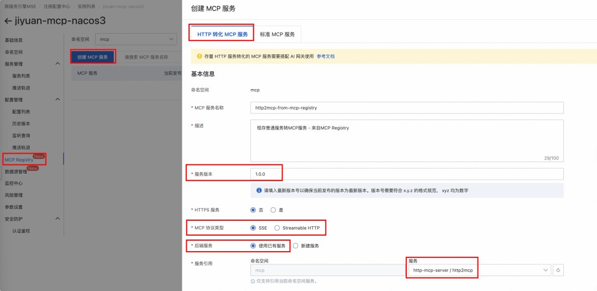The width and height of the screenshot is (597, 291).
Task: Click the refresh icon next to service dropdown
Action: [558, 270]
